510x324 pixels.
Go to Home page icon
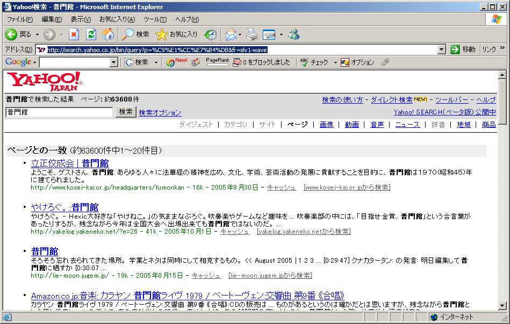pyautogui.click(x=108, y=34)
